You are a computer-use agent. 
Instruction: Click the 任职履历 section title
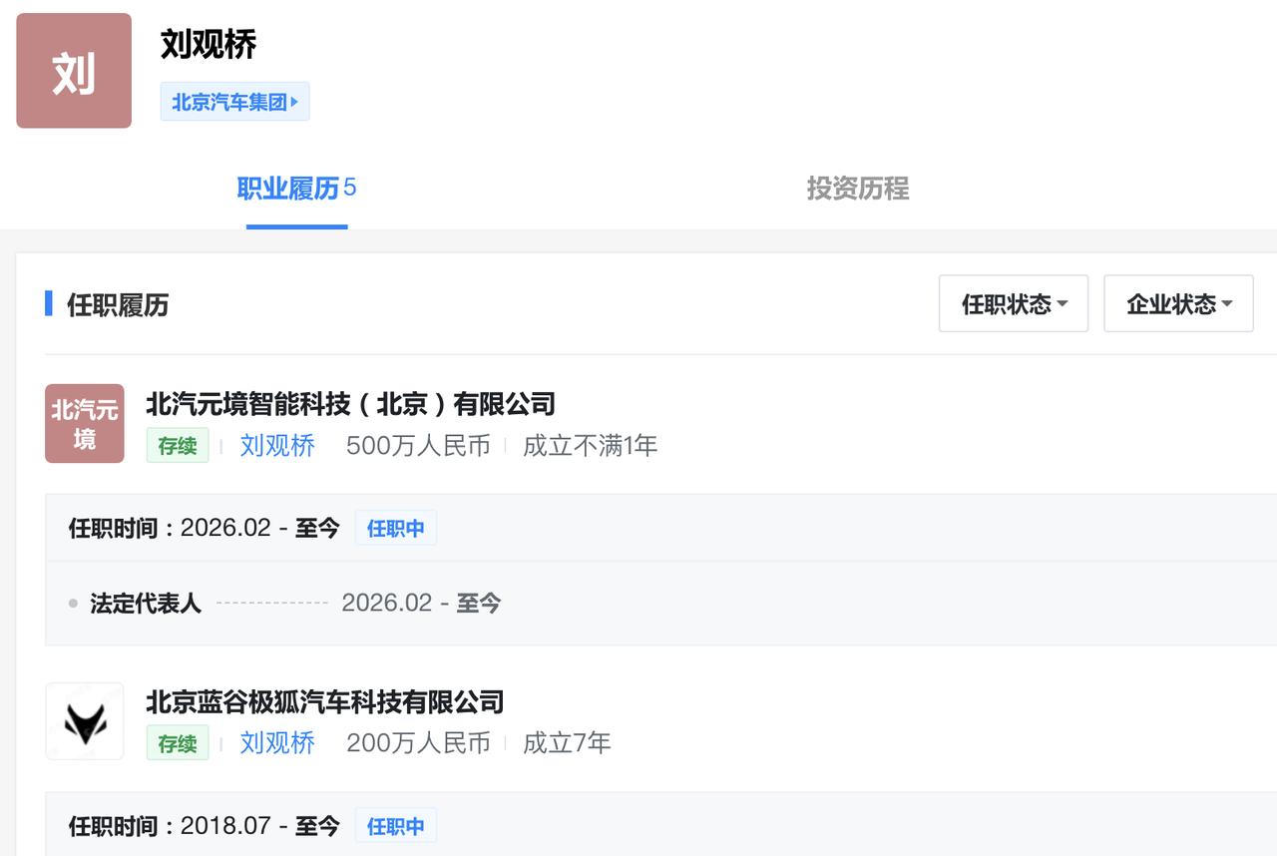[x=118, y=304]
